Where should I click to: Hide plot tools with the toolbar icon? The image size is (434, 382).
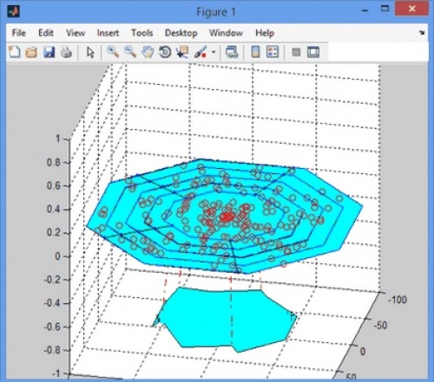pos(296,52)
